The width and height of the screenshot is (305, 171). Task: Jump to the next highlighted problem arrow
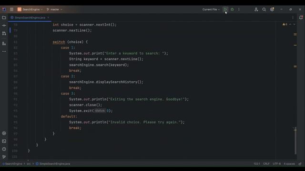295,24
